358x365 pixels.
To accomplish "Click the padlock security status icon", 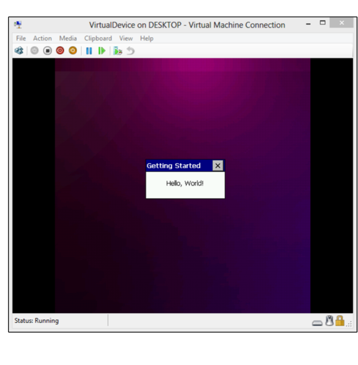I will 340,321.
